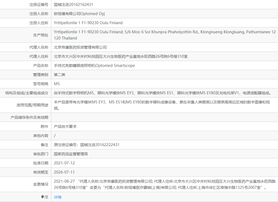This screenshot has width=278, height=202.
Task: Select approving department 国家药品监督管理局
Action: (x=71, y=154)
